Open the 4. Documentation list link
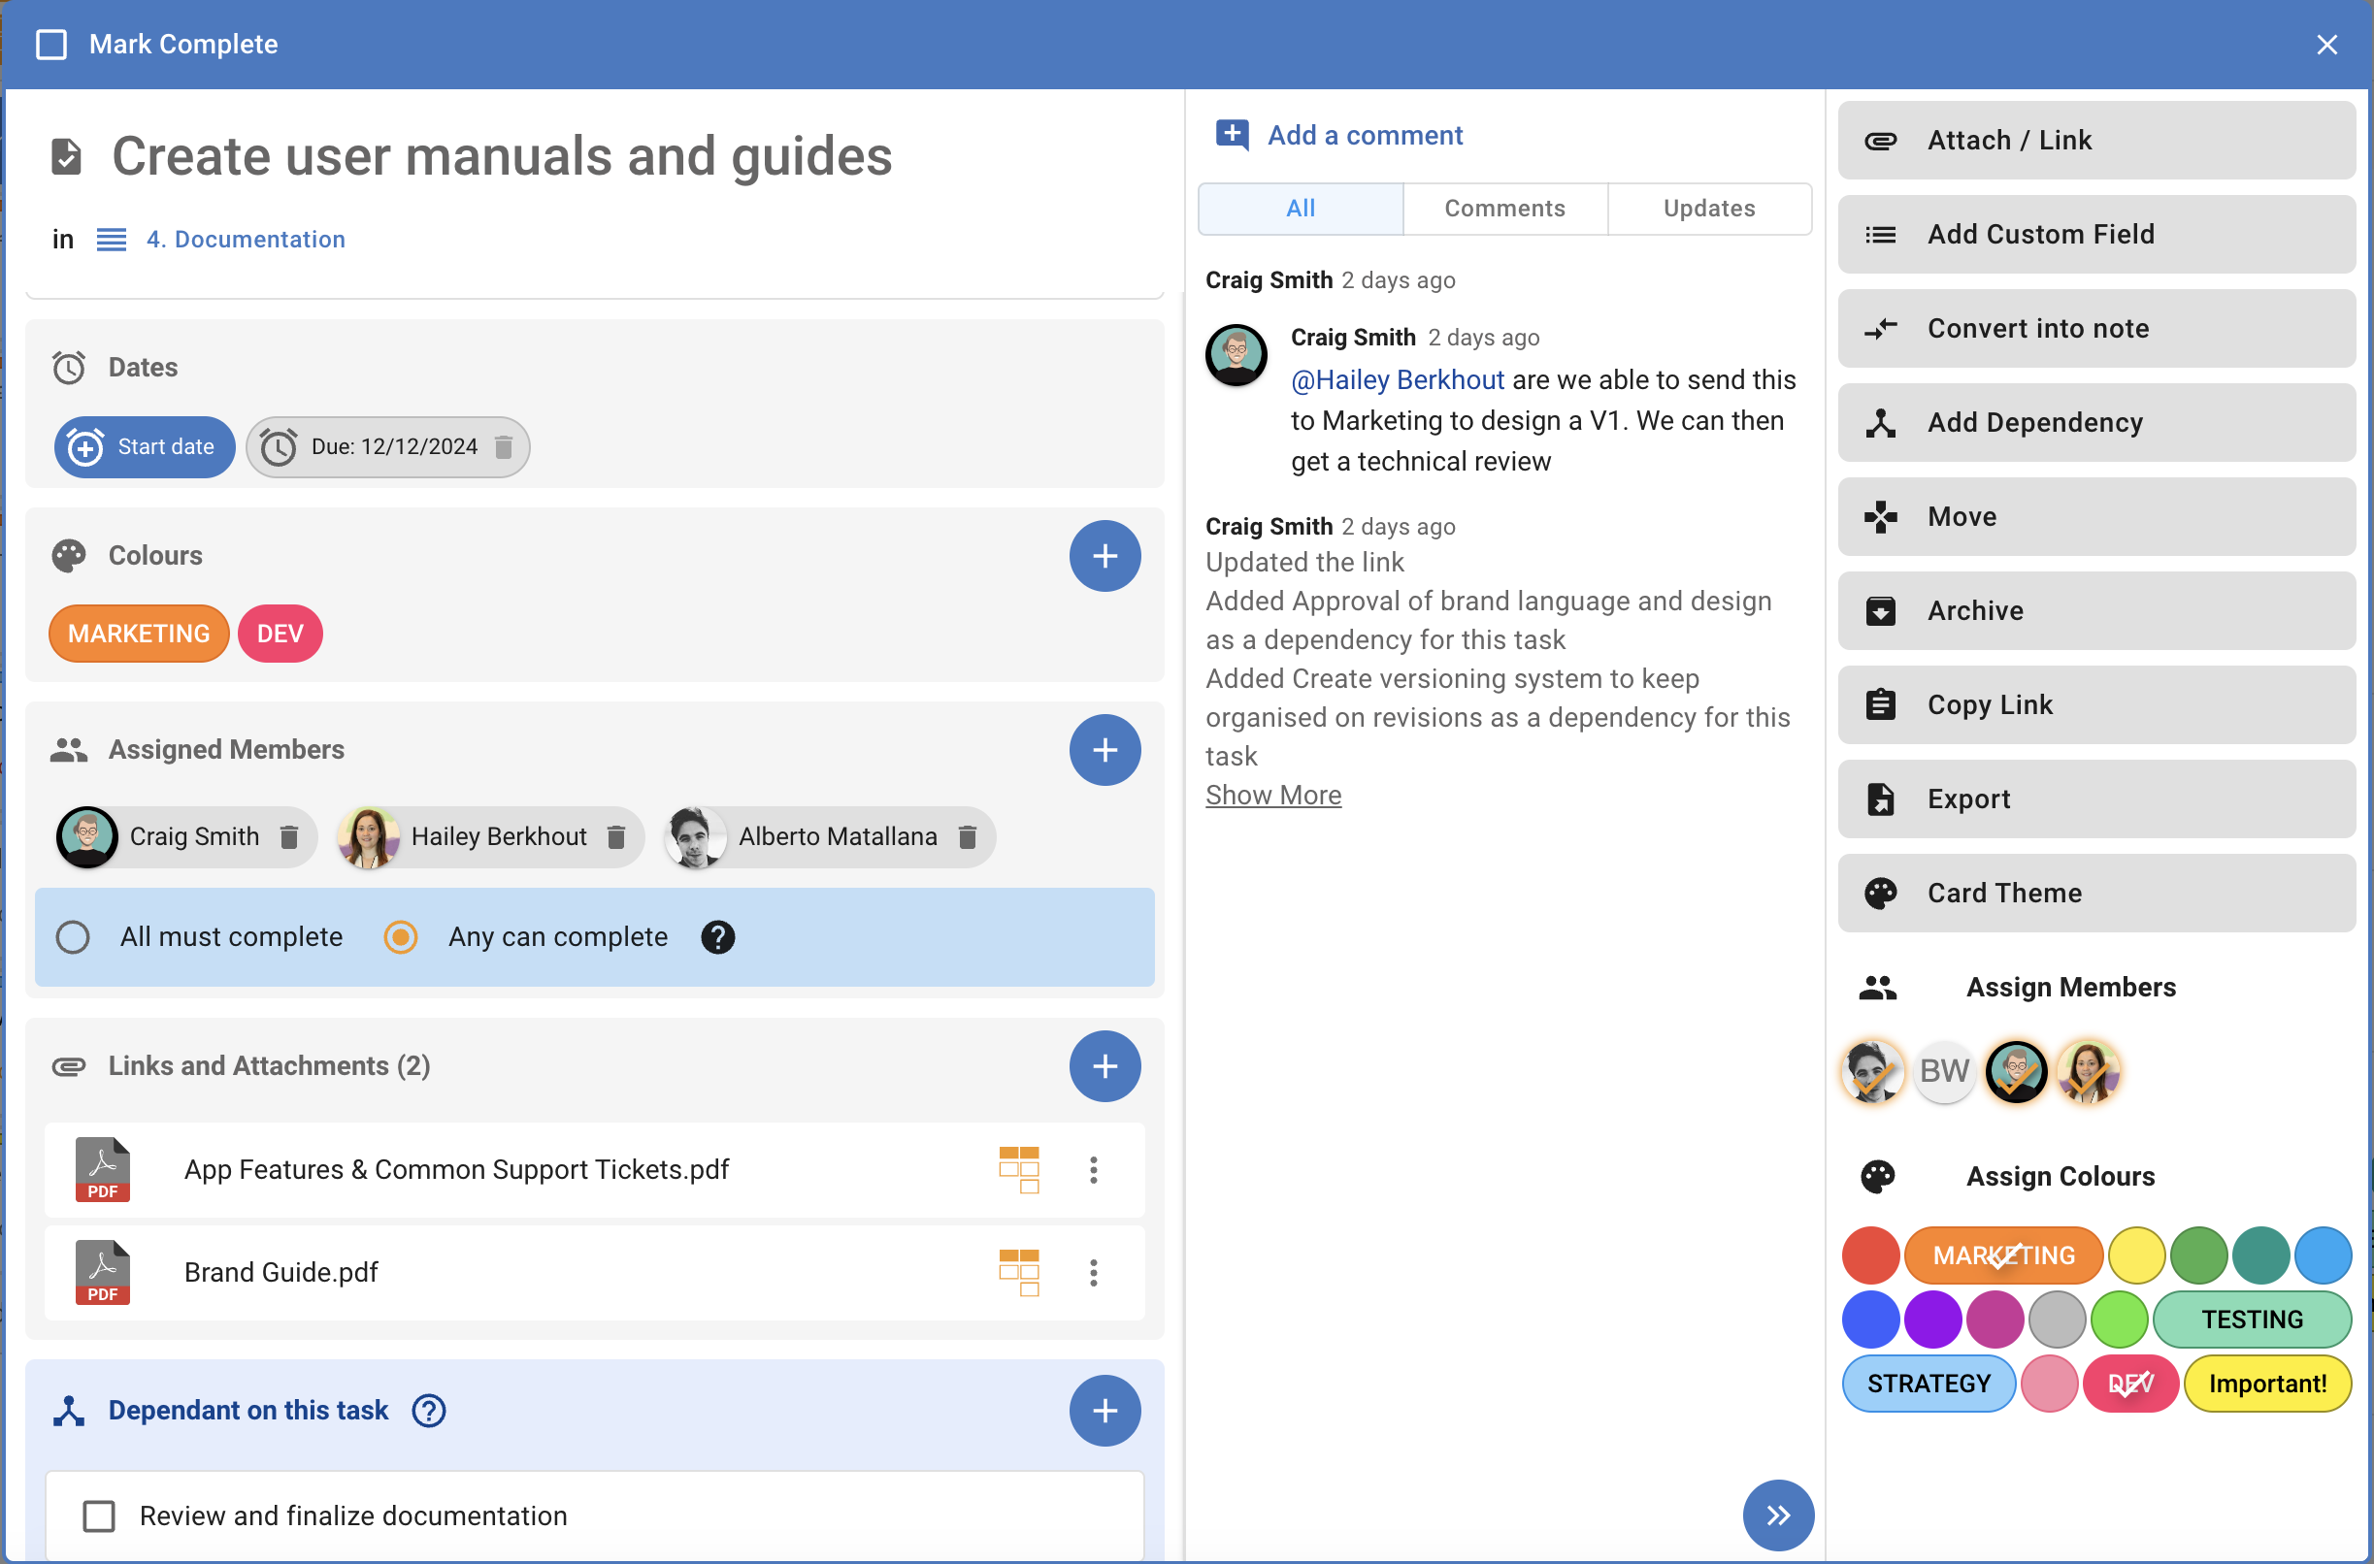 pyautogui.click(x=246, y=240)
